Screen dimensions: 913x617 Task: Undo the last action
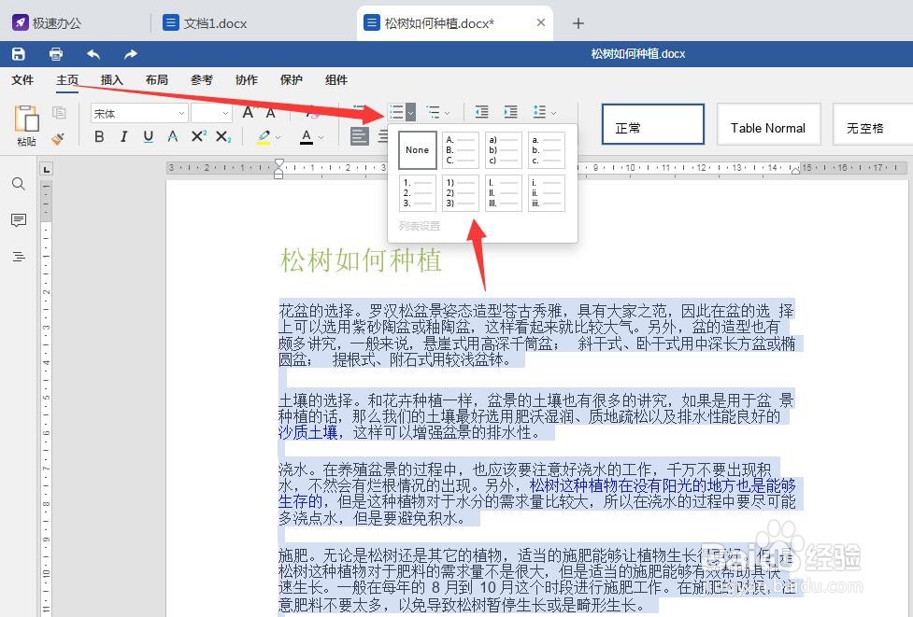tap(93, 54)
